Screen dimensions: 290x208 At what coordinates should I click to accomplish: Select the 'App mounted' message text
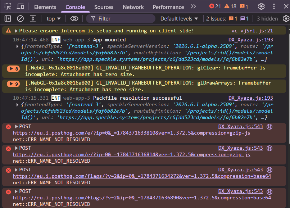click(x=109, y=40)
